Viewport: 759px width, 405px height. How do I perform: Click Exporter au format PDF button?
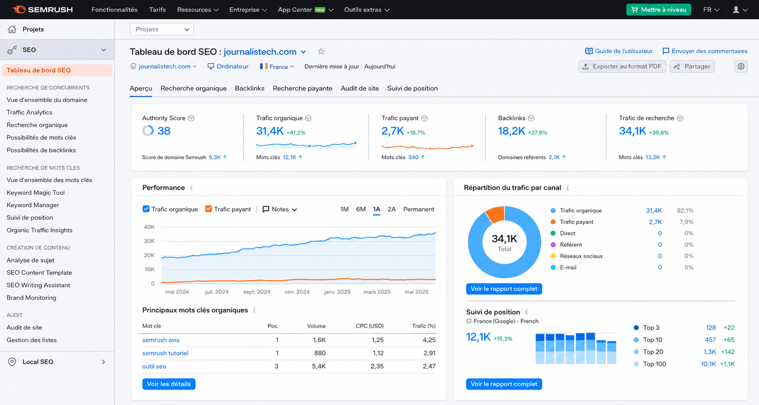coord(622,66)
